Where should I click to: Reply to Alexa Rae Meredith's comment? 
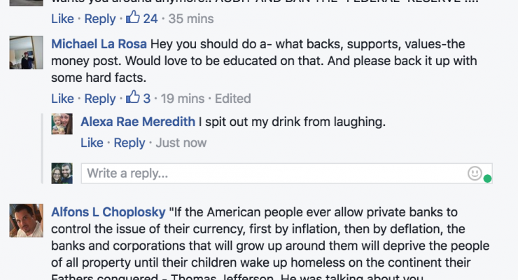coord(129,143)
